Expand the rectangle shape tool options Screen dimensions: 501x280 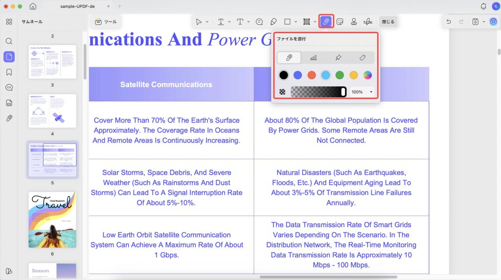[x=296, y=22]
